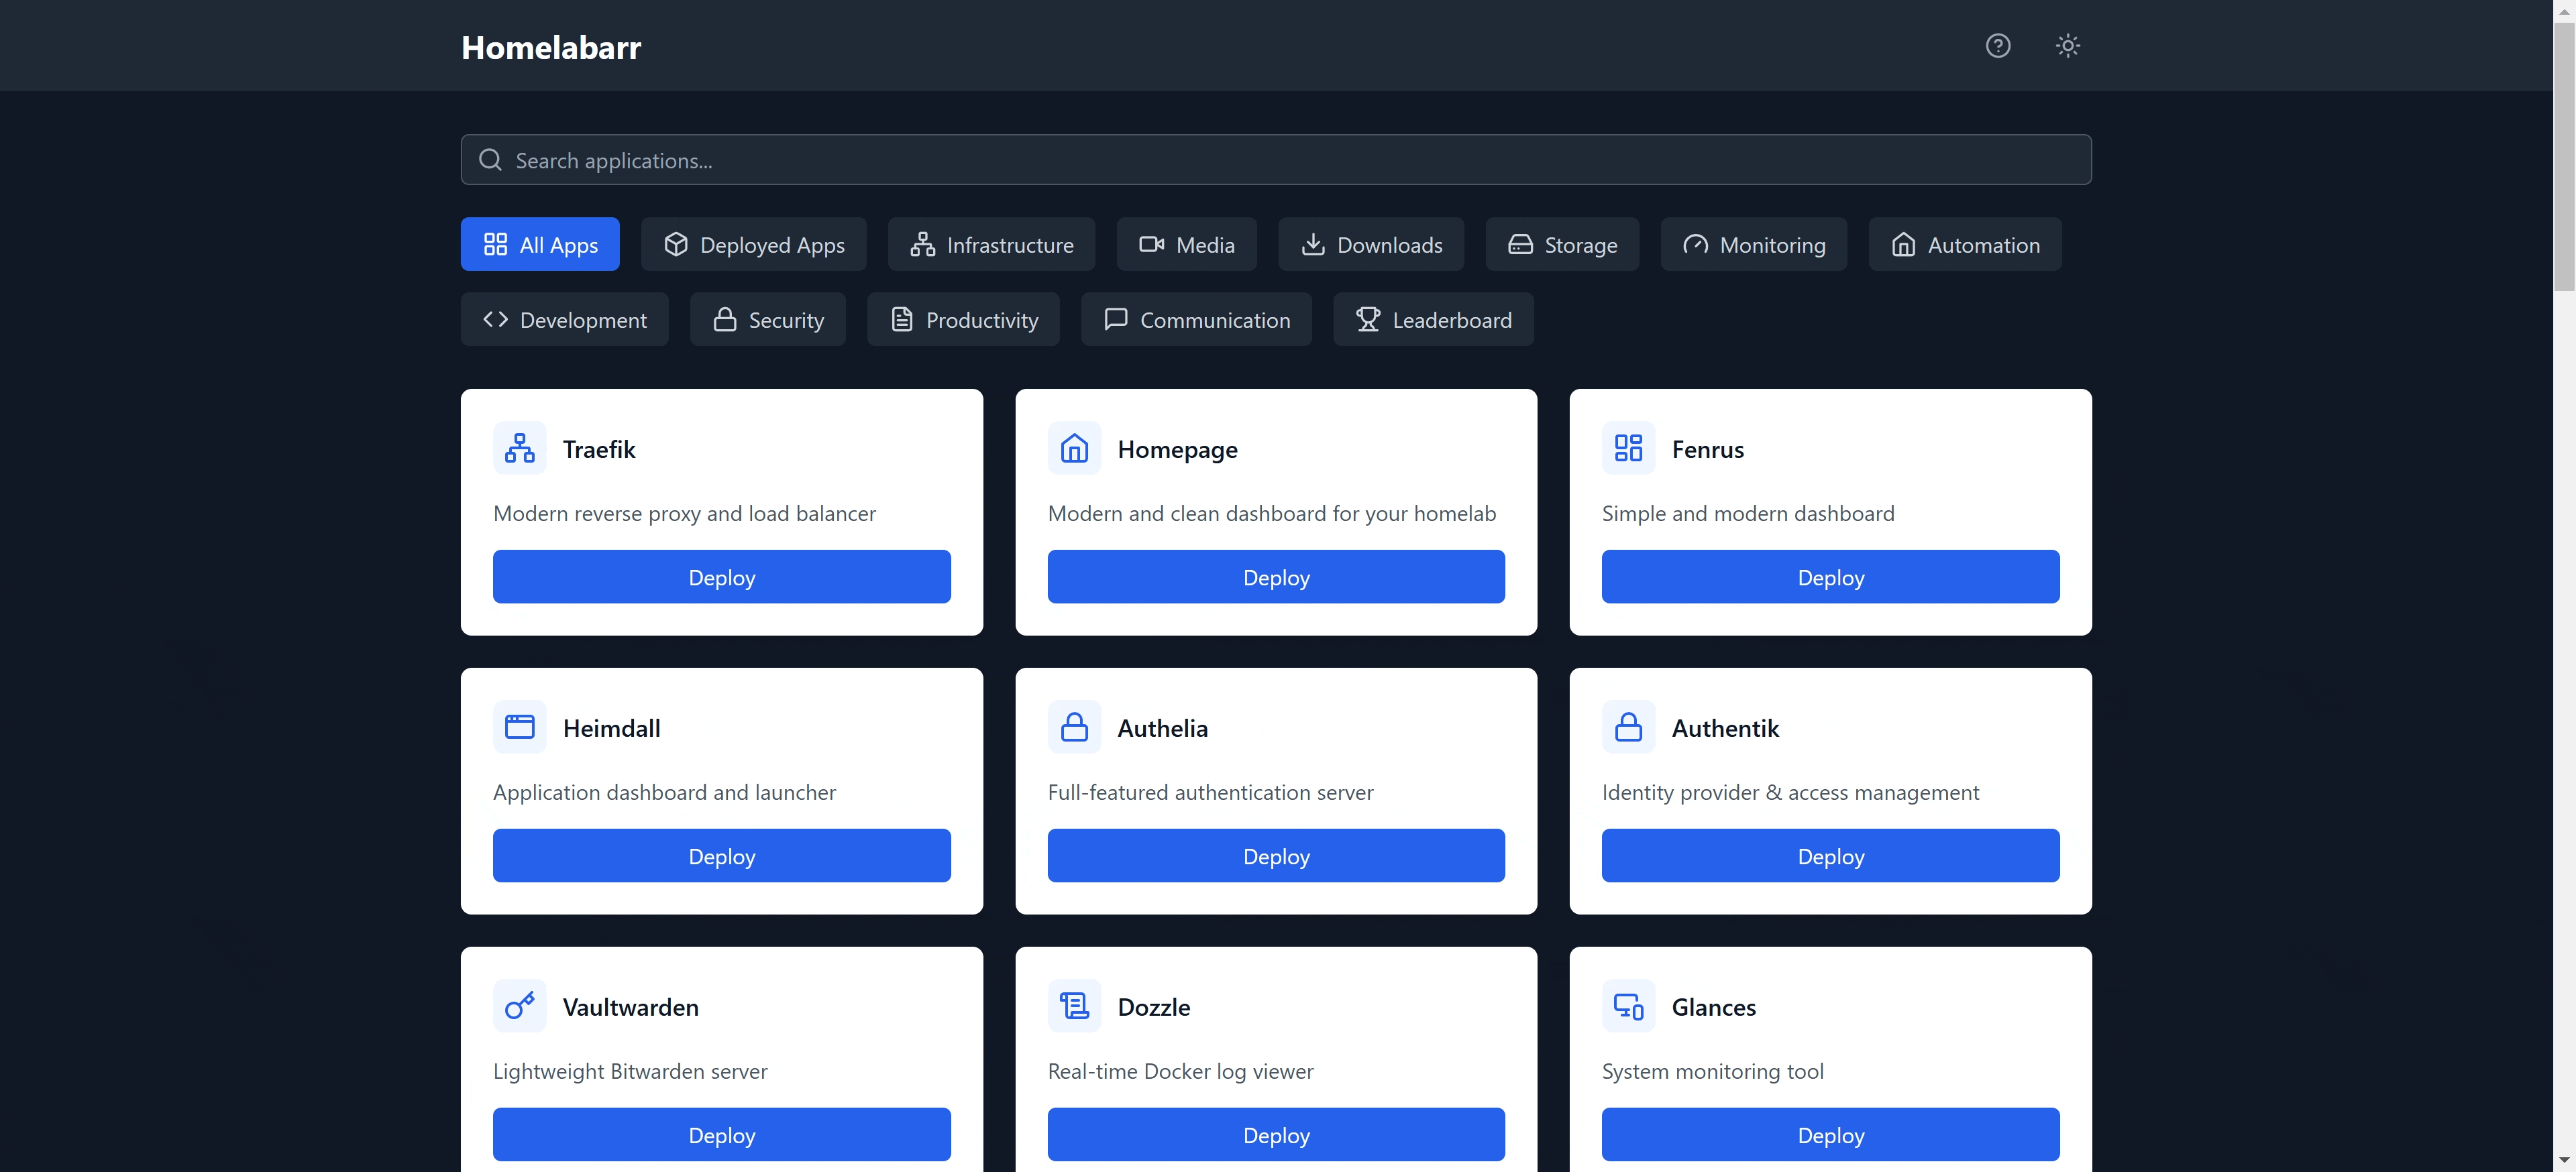Click the Glances card title
Screen dimensions: 2576x1172
[x=1713, y=1006]
